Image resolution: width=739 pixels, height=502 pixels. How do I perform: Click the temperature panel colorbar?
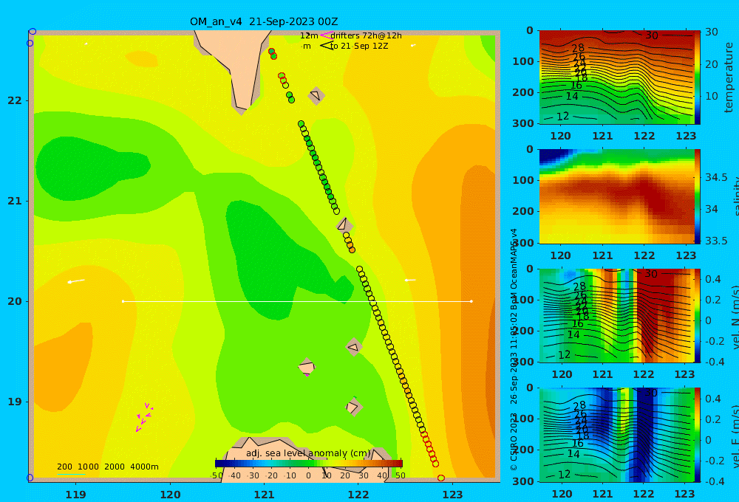point(698,78)
